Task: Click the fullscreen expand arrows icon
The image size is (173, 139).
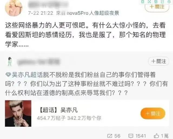Action: (149, 2)
